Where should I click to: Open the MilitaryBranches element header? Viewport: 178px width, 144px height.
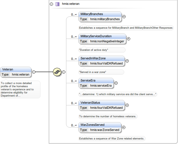(92, 14)
